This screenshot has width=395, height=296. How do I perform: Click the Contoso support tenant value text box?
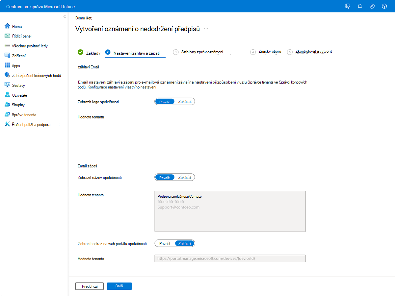[230, 211]
